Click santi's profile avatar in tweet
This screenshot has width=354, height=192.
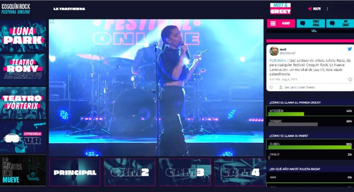[274, 51]
